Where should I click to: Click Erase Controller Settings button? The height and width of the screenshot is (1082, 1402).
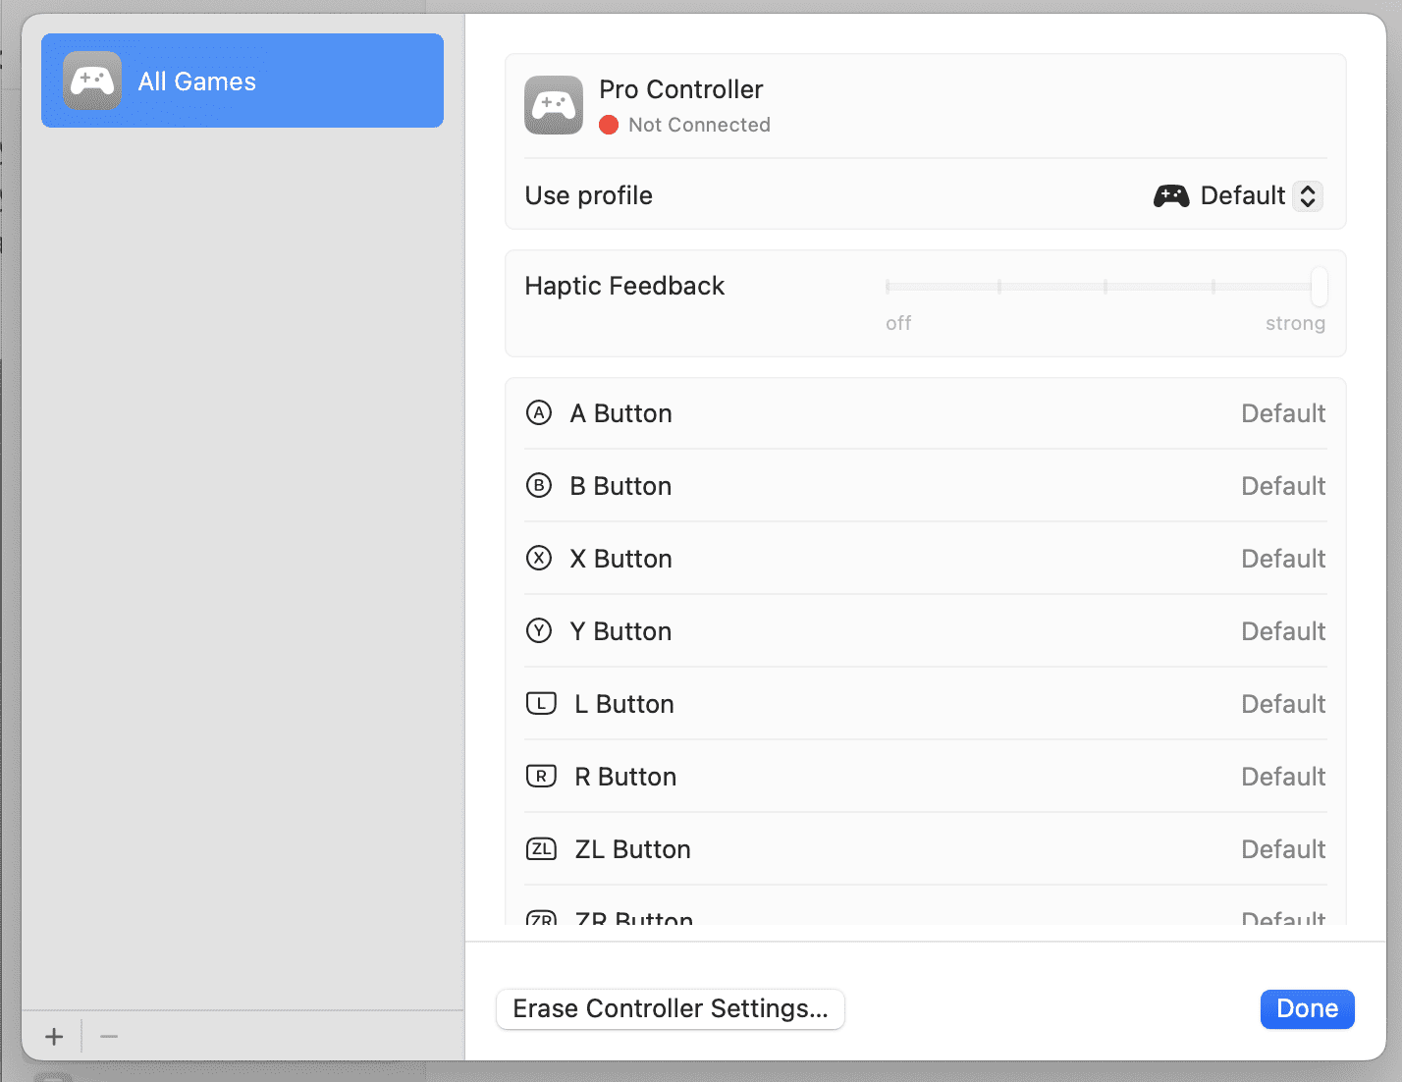[x=671, y=1009]
